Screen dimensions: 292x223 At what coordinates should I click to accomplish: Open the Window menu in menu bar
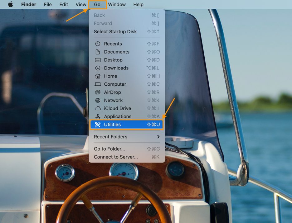tap(117, 5)
